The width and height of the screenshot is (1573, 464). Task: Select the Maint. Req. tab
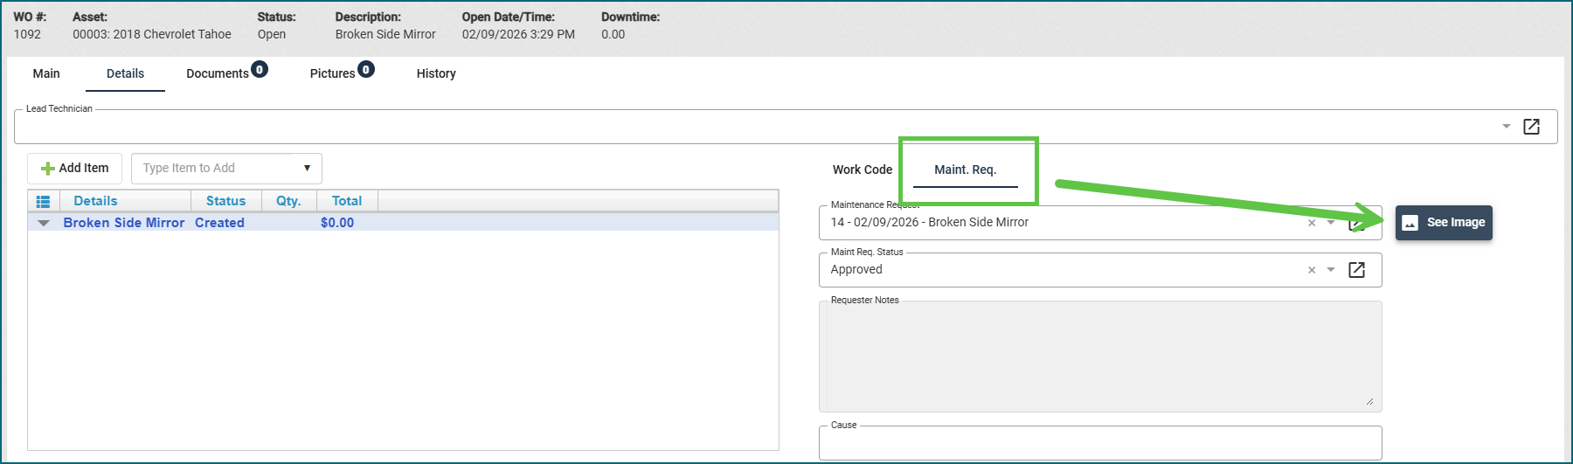pyautogui.click(x=965, y=170)
